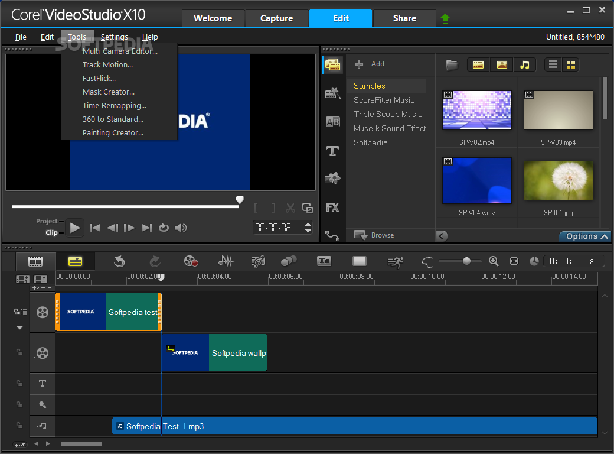Viewport: 614px width, 454px height.
Task: Open the Instant Project library icon
Action: [x=333, y=93]
